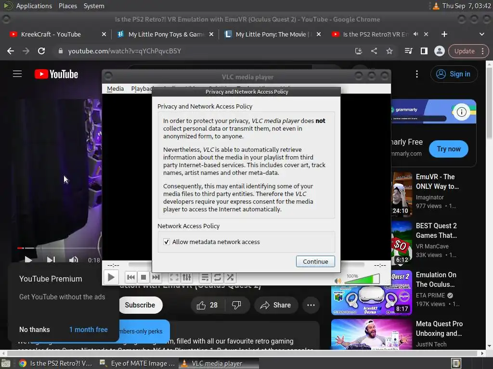The height and width of the screenshot is (369, 493).
Task: Bookmark page with star icon
Action: click(389, 51)
